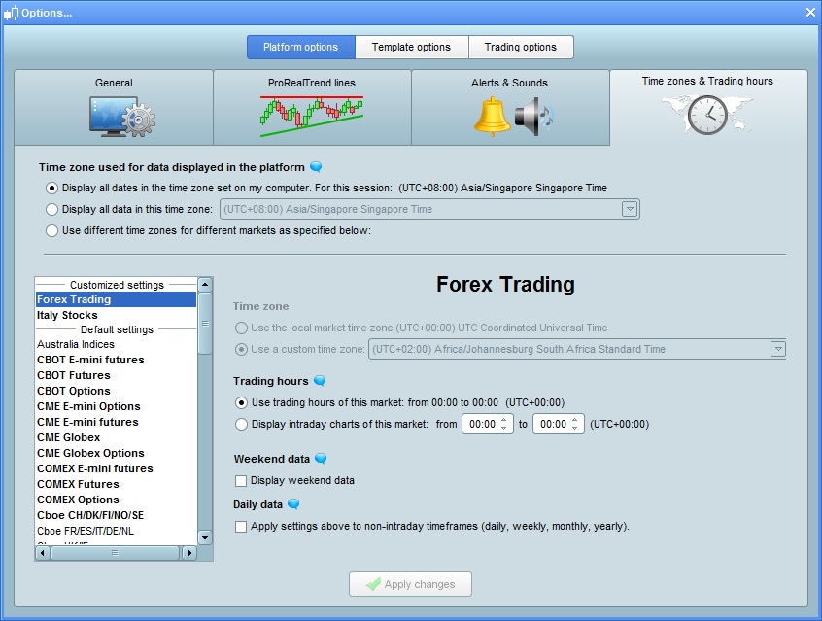
Task: Select Cboe FR/ES/IT/DE/NL
Action: coord(116,531)
